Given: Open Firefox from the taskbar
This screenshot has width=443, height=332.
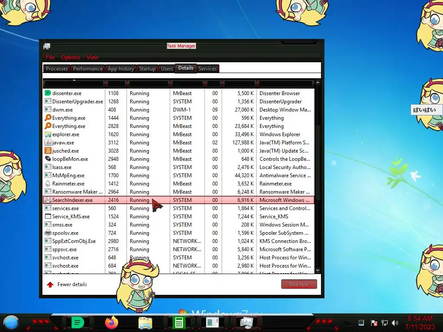Looking at the screenshot, I should [x=111, y=322].
